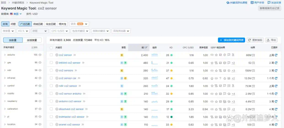284x128 pixels.
Task: Refresh the co2 sensor row metrics
Action: (x=276, y=55)
